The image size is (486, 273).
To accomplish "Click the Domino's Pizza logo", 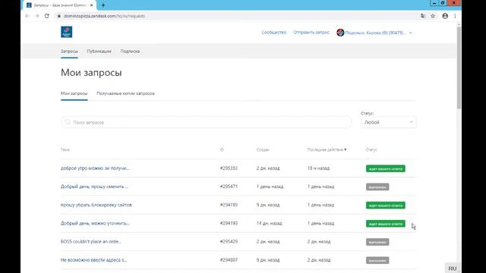I will [x=66, y=32].
